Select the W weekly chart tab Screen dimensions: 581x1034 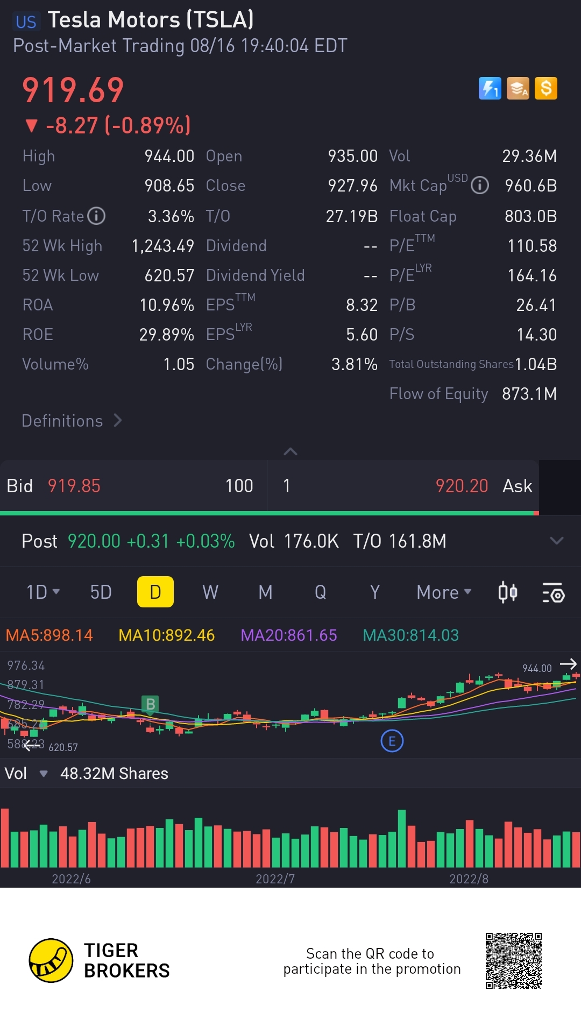point(210,592)
